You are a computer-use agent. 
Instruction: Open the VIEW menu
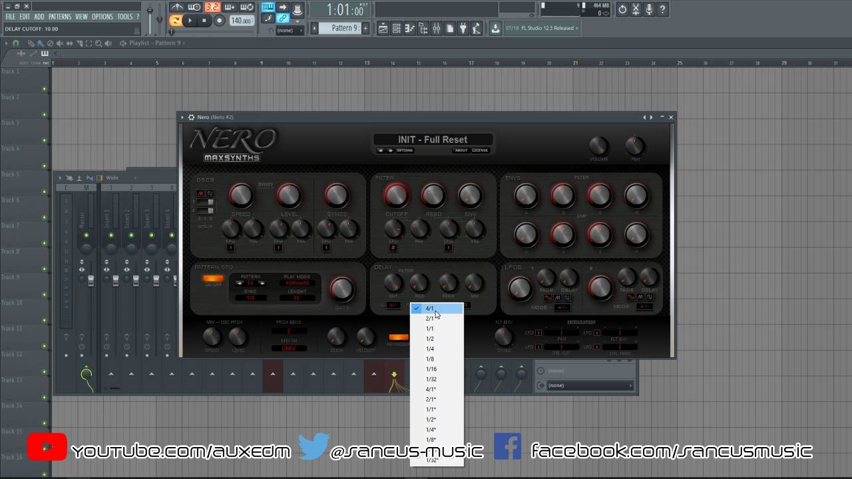point(81,17)
